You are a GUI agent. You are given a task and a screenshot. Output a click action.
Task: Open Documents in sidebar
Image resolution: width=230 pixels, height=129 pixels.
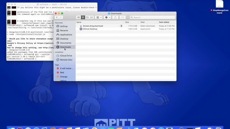click(65, 43)
